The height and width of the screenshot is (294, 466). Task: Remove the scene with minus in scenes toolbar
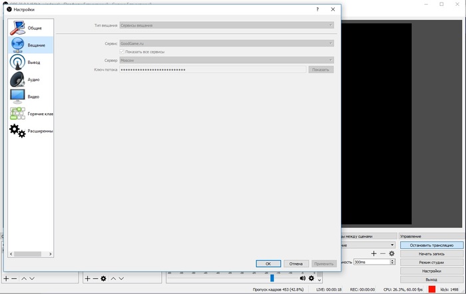click(x=14, y=279)
